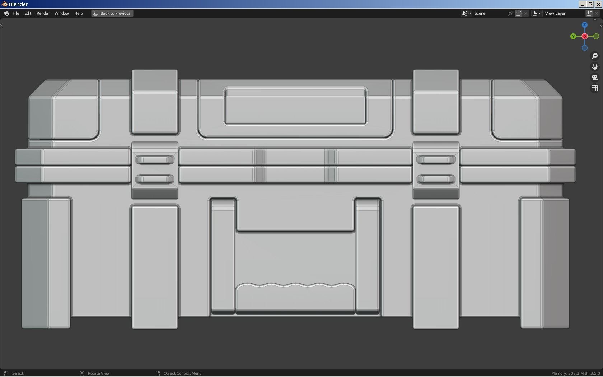Click the Object Context Menu status hint
Image resolution: width=603 pixels, height=377 pixels.
179,373
